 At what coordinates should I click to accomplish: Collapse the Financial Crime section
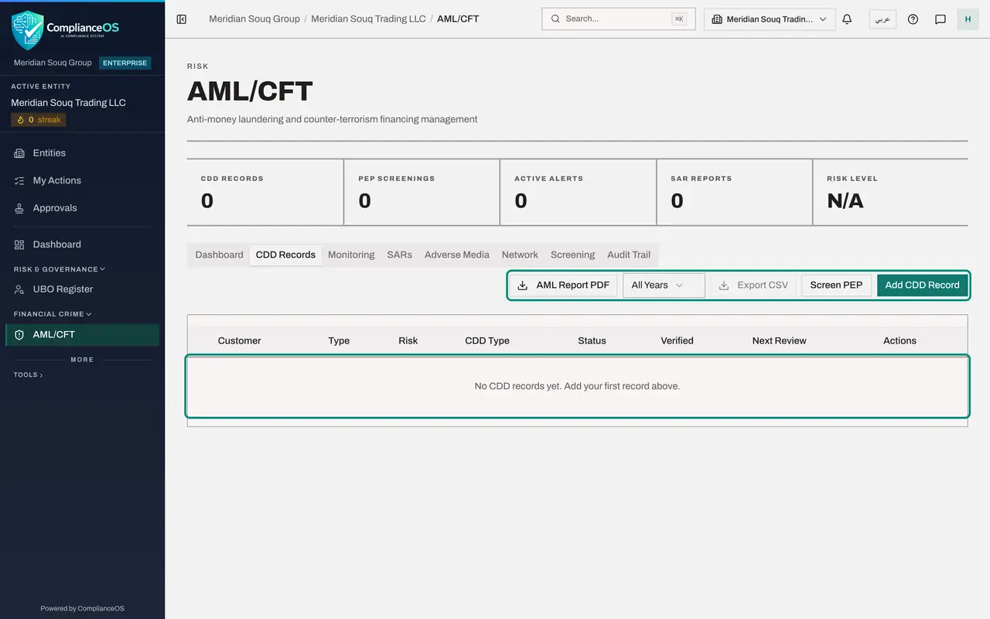coord(53,314)
